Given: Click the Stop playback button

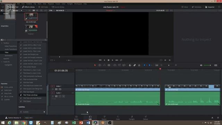Looking at the screenshot, I should [109, 60].
